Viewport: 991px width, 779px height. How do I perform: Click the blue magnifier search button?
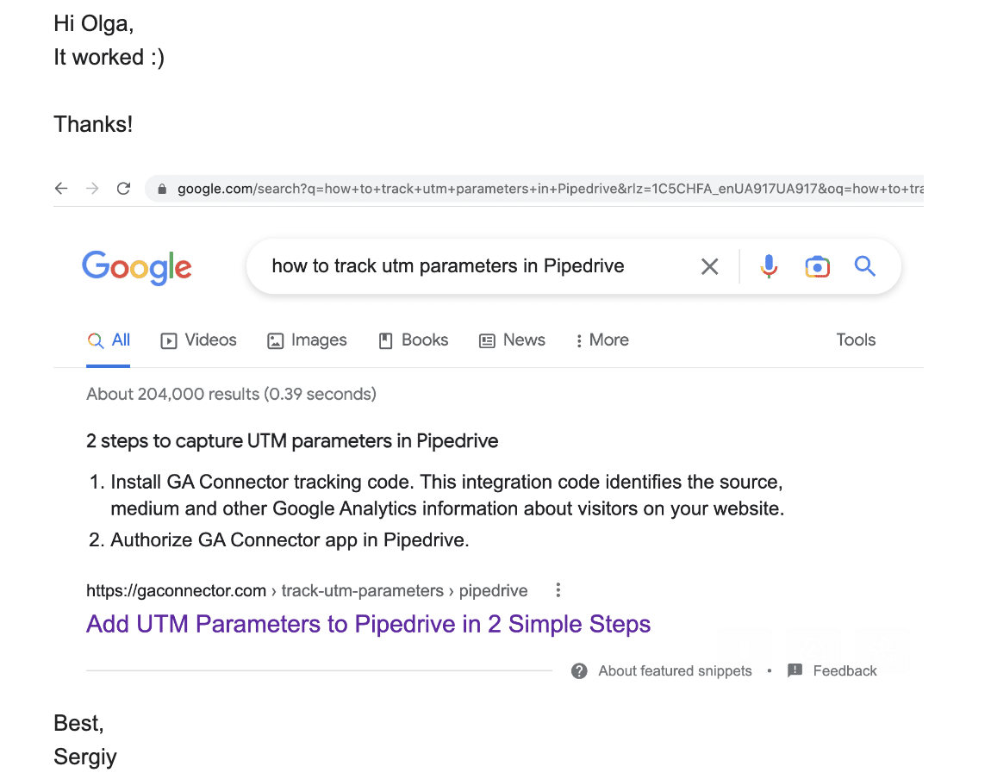(865, 267)
